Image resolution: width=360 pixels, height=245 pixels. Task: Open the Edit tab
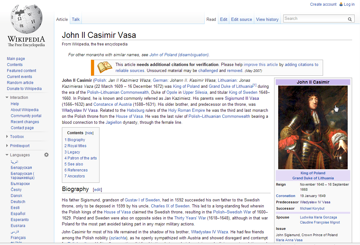(224, 20)
